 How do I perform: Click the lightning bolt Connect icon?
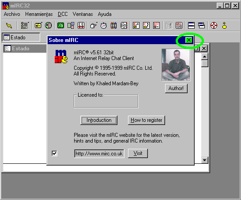pos(9,25)
